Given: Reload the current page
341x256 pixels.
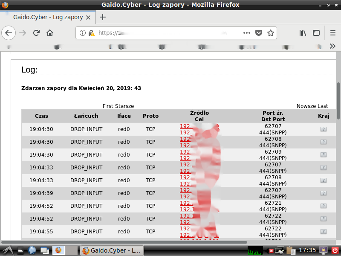Looking at the screenshot, I should click(37, 33).
